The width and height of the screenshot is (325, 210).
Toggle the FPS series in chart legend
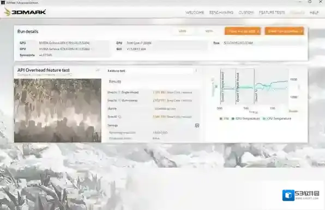[x=224, y=119]
